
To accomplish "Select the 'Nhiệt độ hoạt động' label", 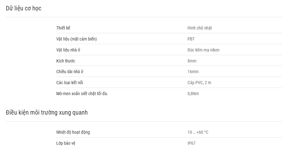I will tap(73, 132).
